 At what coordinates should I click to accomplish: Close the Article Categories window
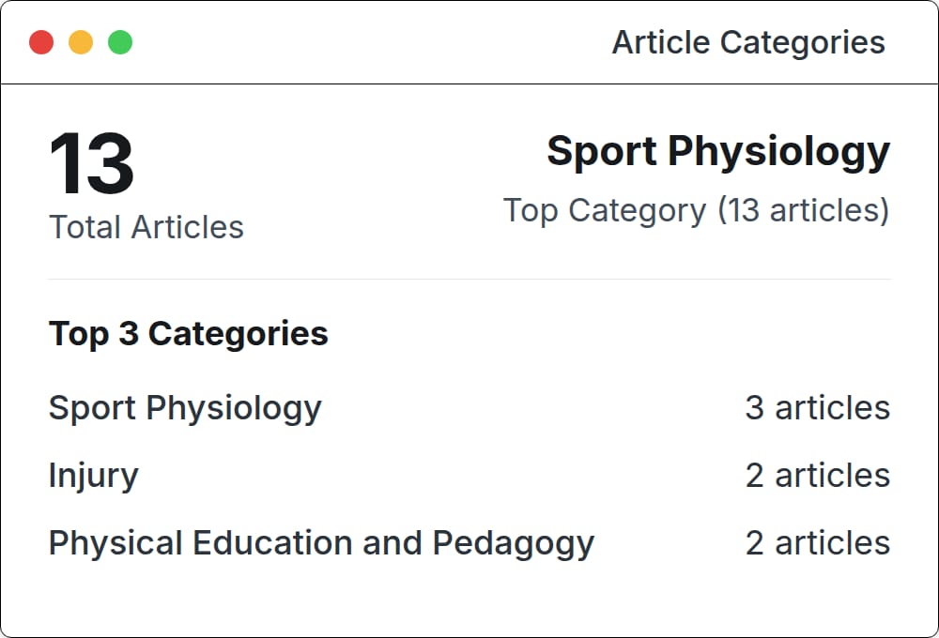(x=41, y=42)
